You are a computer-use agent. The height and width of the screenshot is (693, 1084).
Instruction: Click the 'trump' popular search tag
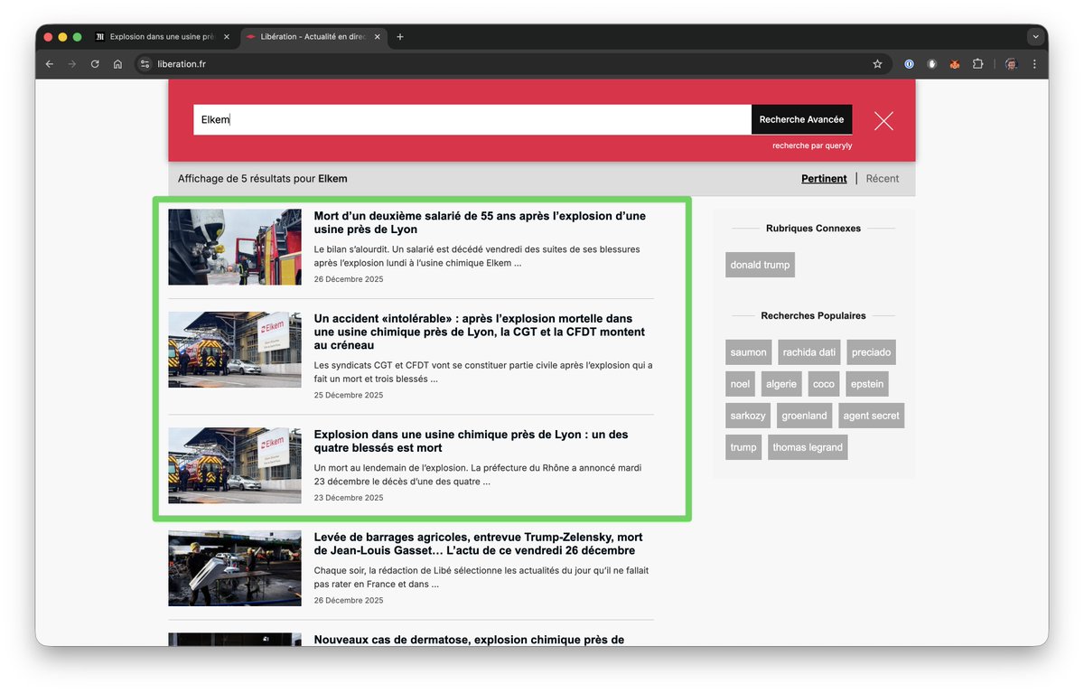tap(743, 447)
